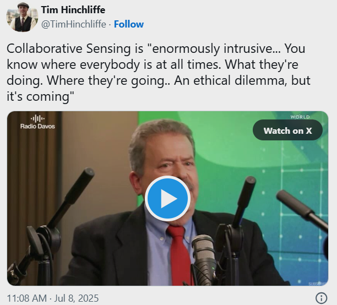Viewport: 337px width, 305px height.
Task: Click the tweet text about Collaborative Sensing
Action: click(159, 73)
